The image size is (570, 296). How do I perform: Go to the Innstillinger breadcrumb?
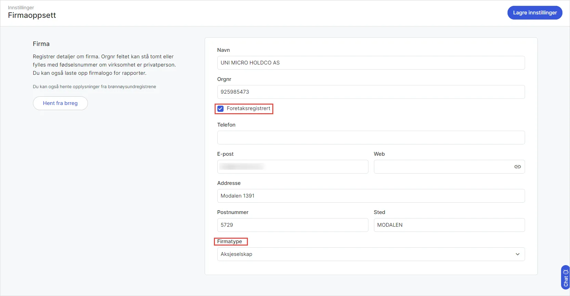click(x=21, y=8)
